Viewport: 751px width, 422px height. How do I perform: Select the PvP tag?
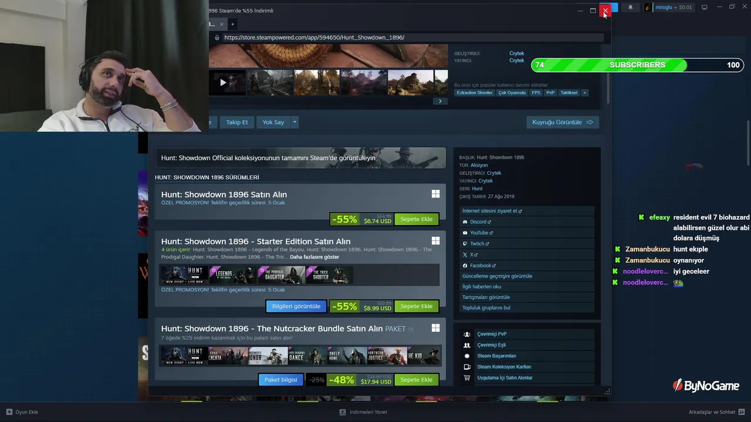pyautogui.click(x=550, y=93)
